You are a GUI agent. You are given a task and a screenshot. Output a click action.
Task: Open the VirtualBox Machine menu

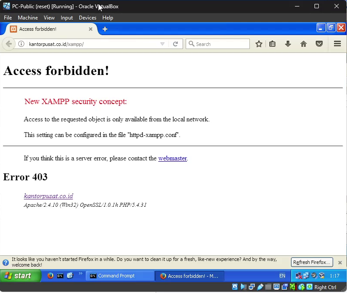coord(28,18)
